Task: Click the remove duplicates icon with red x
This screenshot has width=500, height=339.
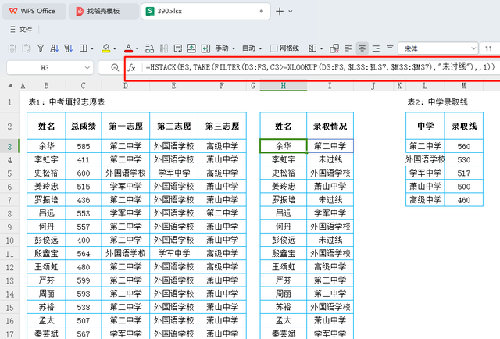Action: click(x=334, y=48)
